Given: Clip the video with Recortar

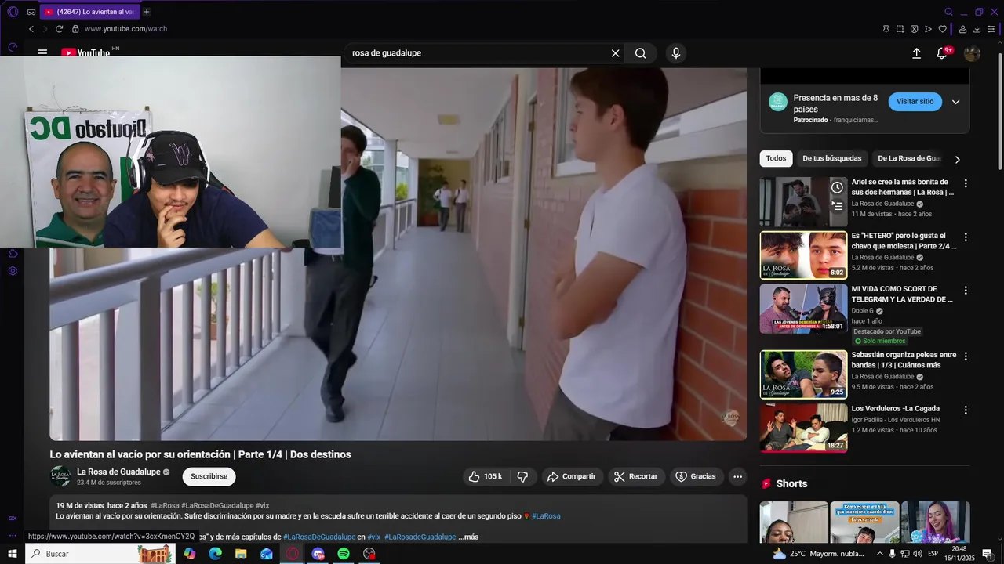Looking at the screenshot, I should point(636,476).
